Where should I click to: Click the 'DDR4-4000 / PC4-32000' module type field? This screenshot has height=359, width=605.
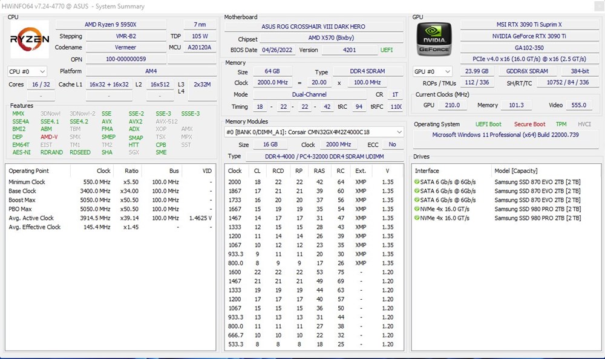pyautogui.click(x=324, y=156)
